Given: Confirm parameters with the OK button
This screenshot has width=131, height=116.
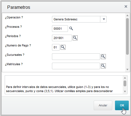Looking at the screenshot, I should (122, 105).
